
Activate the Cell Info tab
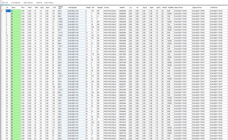(x=5, y=3)
